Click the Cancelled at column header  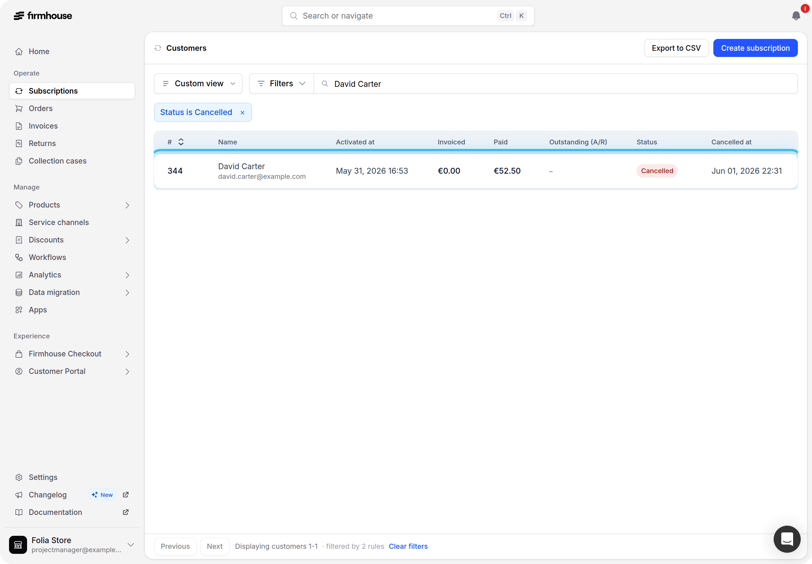[x=731, y=142]
